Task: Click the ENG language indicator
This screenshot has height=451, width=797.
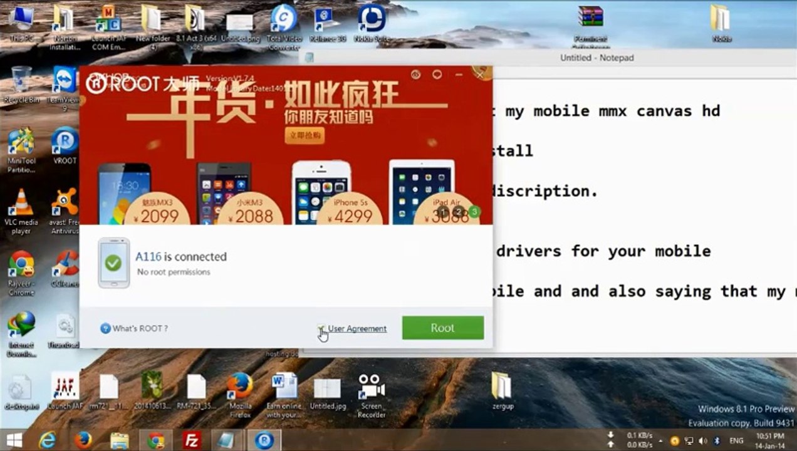Action: [x=736, y=440]
